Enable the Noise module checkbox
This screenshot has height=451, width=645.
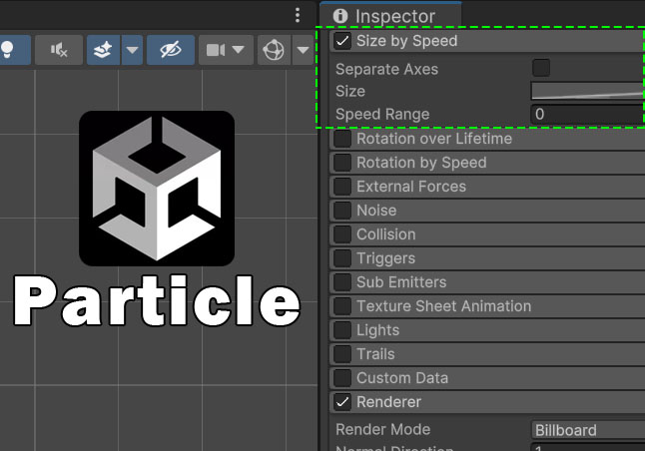tap(342, 211)
